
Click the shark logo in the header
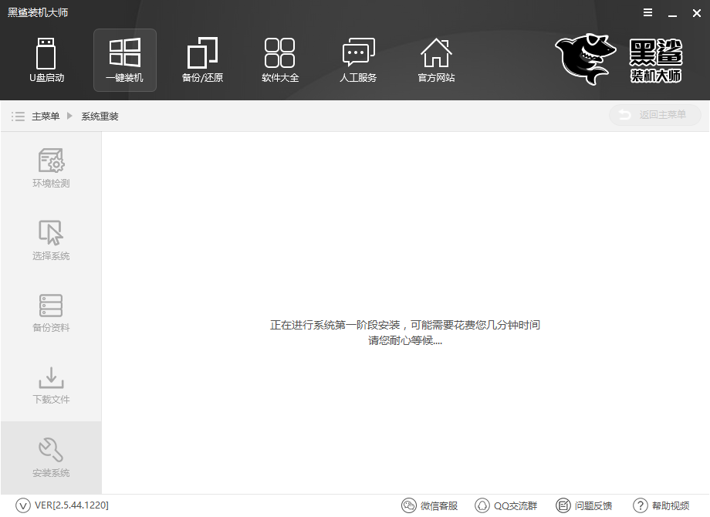[584, 60]
